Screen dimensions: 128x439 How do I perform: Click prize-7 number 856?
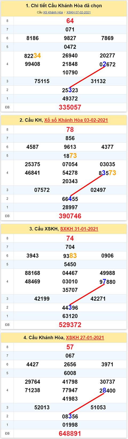pyautogui.click(x=70, y=138)
